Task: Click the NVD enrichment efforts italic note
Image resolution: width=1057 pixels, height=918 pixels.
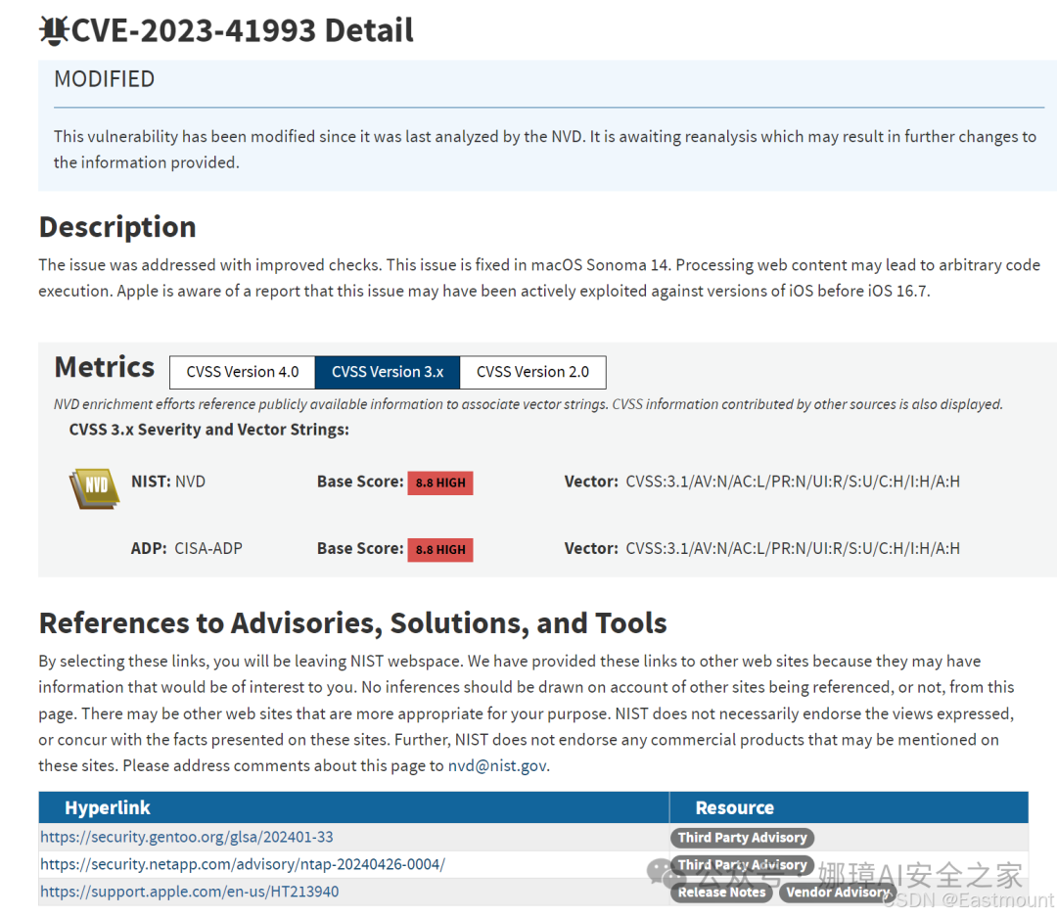Action: (x=528, y=404)
